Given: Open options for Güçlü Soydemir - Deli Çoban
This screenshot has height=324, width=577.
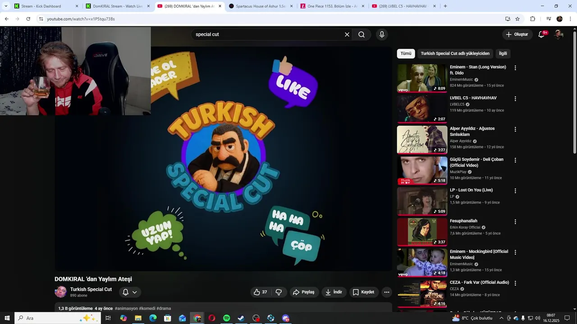Looking at the screenshot, I should coord(515,160).
